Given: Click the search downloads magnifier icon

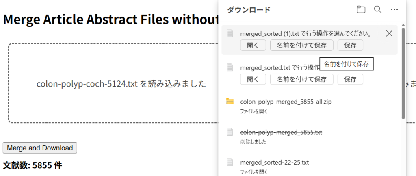Looking at the screenshot, I should point(377,10).
